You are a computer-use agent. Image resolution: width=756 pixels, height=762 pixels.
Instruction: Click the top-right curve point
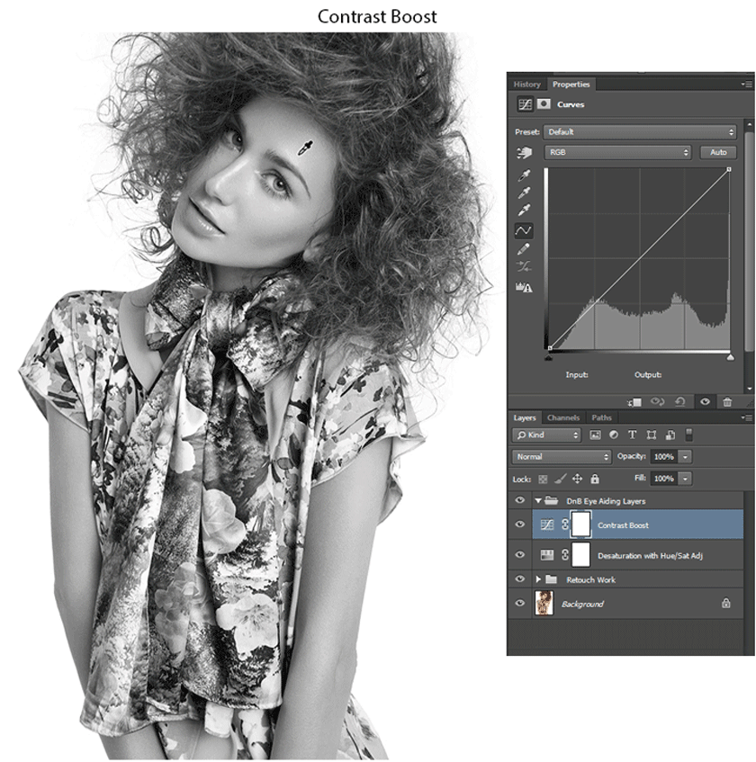pyautogui.click(x=729, y=169)
